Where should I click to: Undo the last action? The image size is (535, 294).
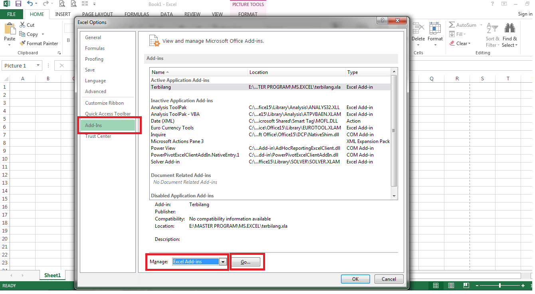point(30,4)
